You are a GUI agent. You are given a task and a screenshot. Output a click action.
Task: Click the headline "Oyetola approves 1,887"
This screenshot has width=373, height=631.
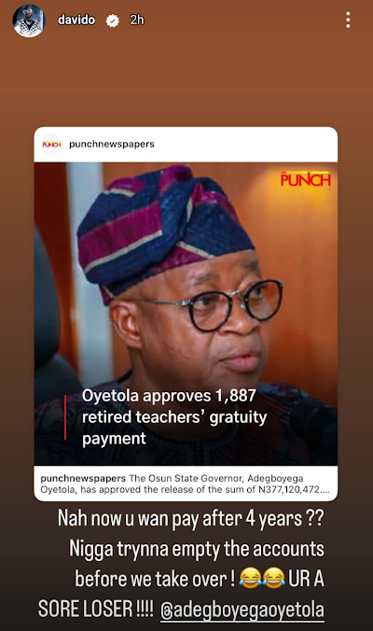pos(169,396)
